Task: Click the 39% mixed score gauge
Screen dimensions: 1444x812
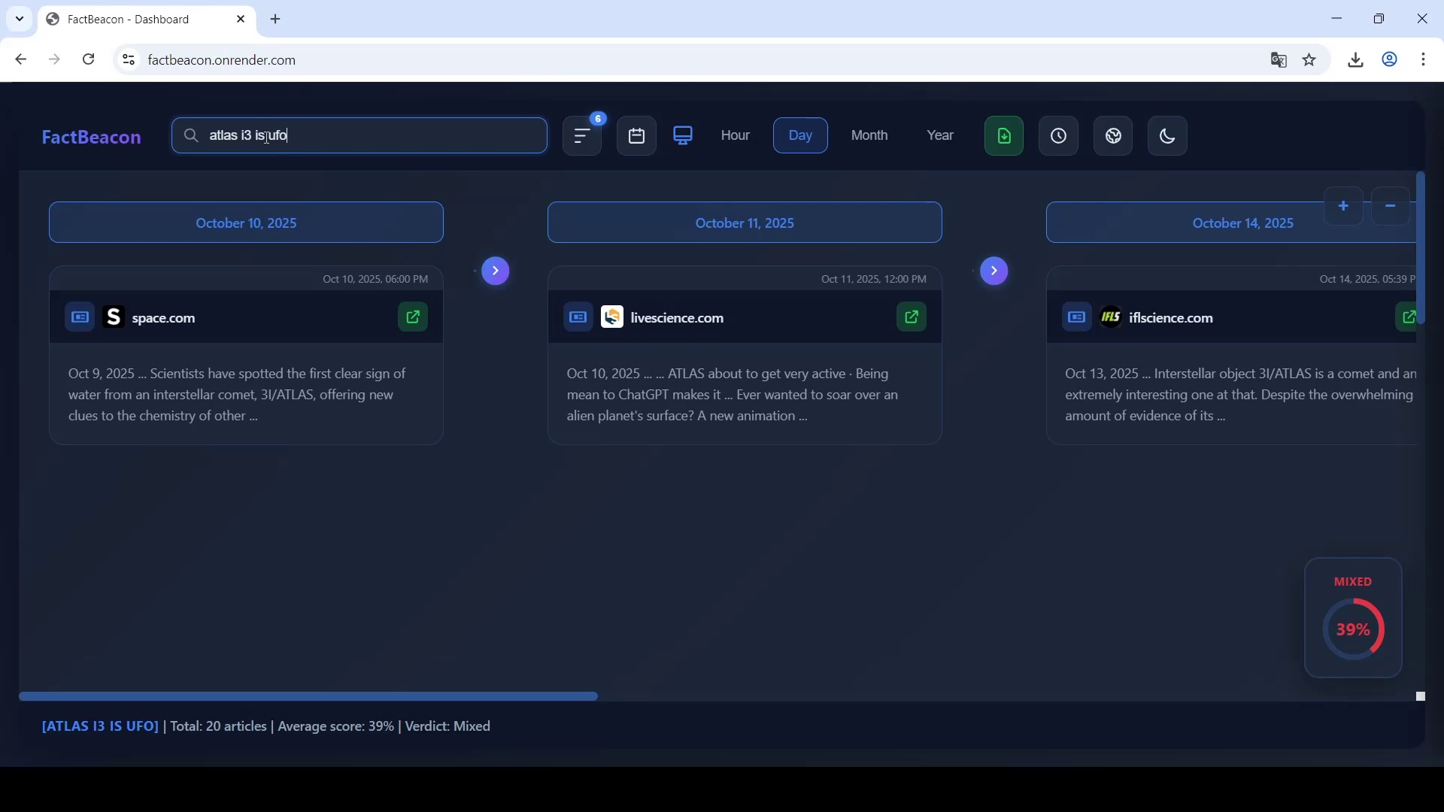Action: click(x=1353, y=629)
